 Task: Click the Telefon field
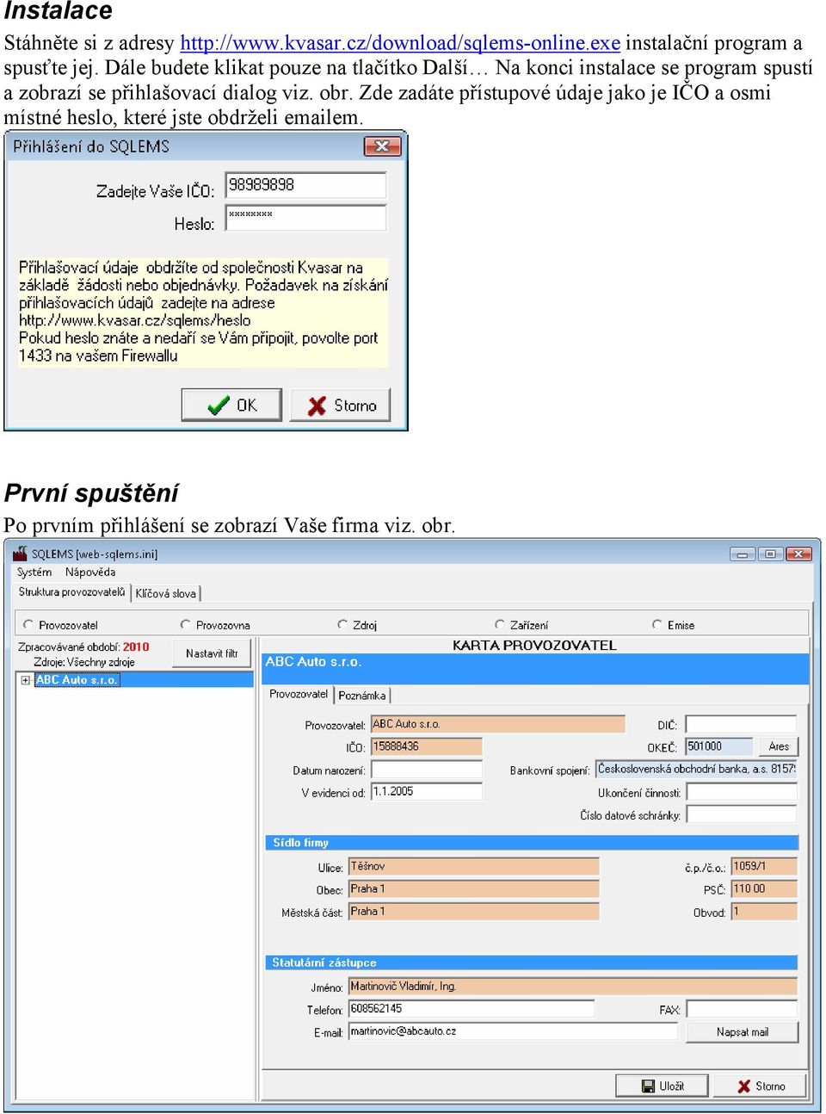471,1008
